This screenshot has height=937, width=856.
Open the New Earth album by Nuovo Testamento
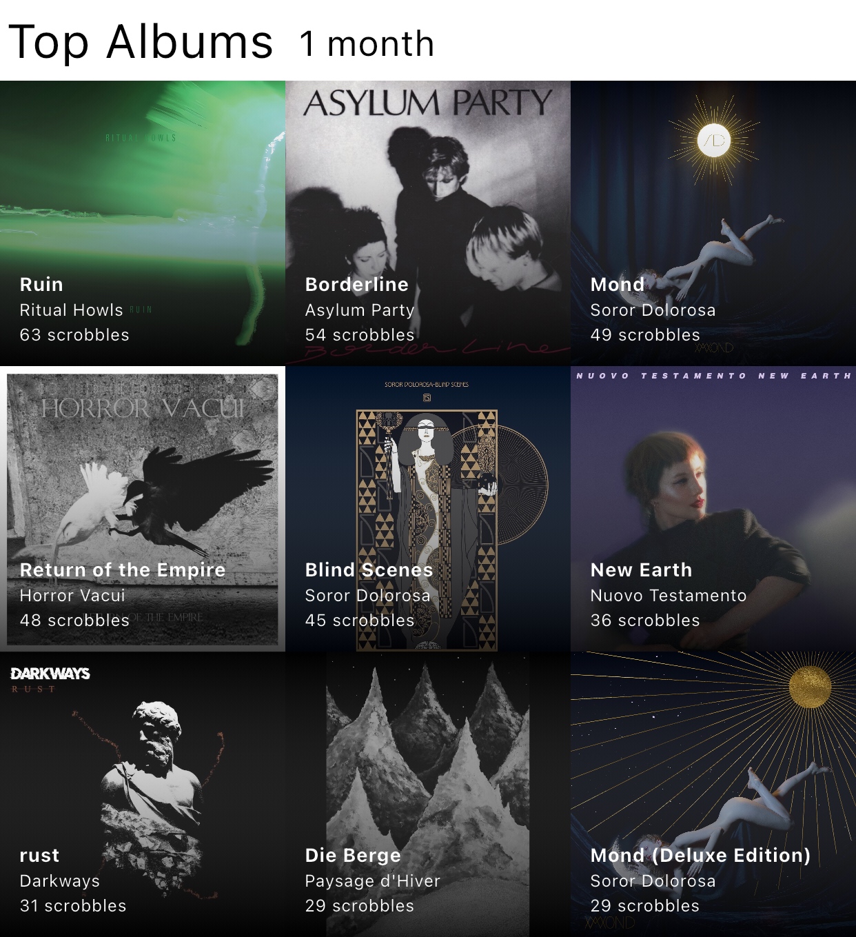point(713,509)
